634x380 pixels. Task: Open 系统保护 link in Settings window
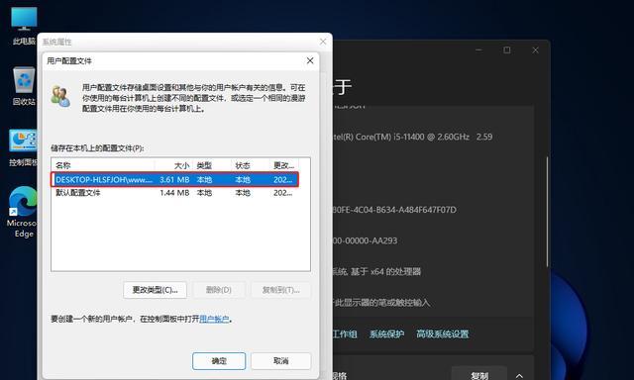click(386, 333)
